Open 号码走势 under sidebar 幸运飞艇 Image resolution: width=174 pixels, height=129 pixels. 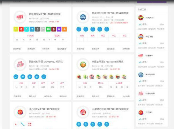tap(161, 48)
